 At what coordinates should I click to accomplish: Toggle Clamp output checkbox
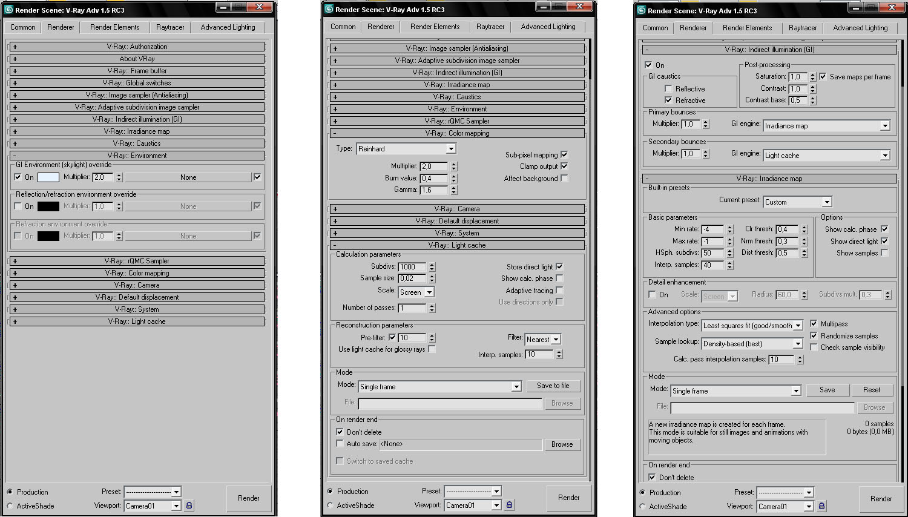pos(564,166)
